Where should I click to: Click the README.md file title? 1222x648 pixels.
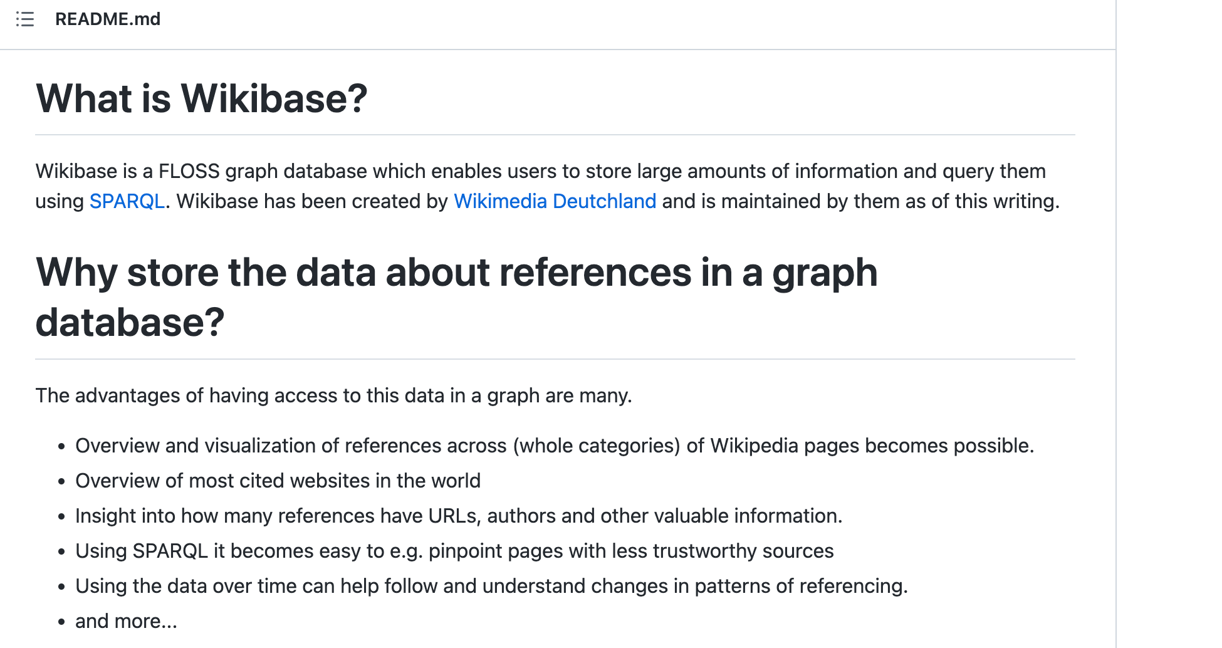[108, 19]
